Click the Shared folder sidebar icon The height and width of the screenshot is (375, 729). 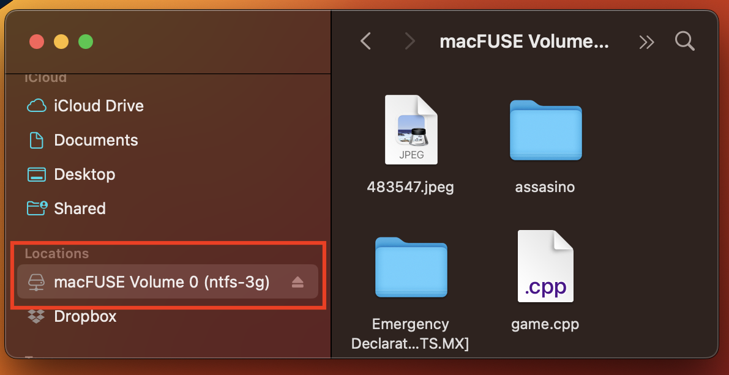pos(37,208)
